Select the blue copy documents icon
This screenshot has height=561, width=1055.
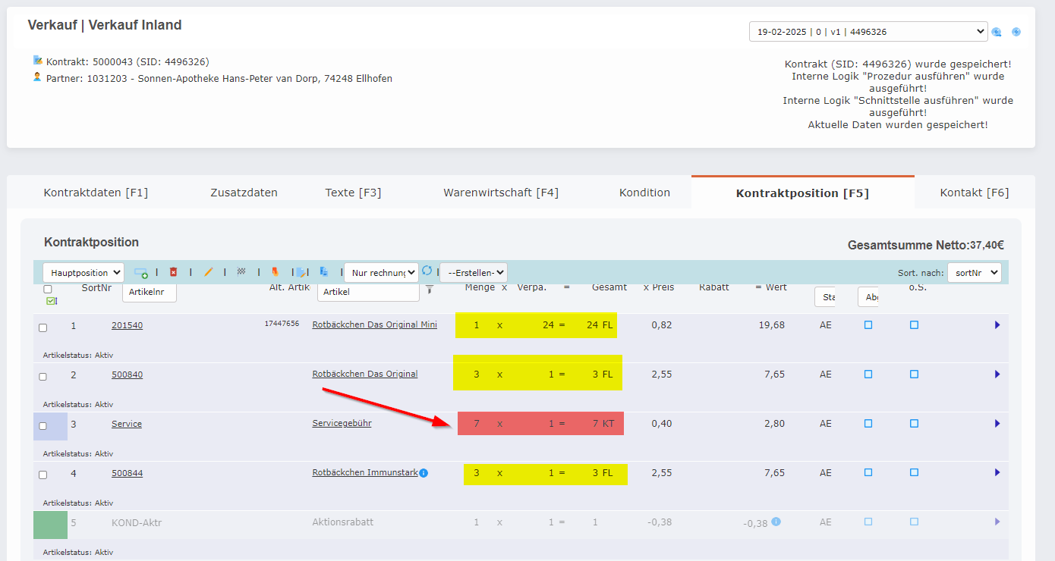click(x=325, y=272)
